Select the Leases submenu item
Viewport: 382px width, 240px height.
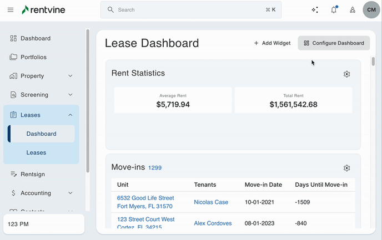point(36,152)
